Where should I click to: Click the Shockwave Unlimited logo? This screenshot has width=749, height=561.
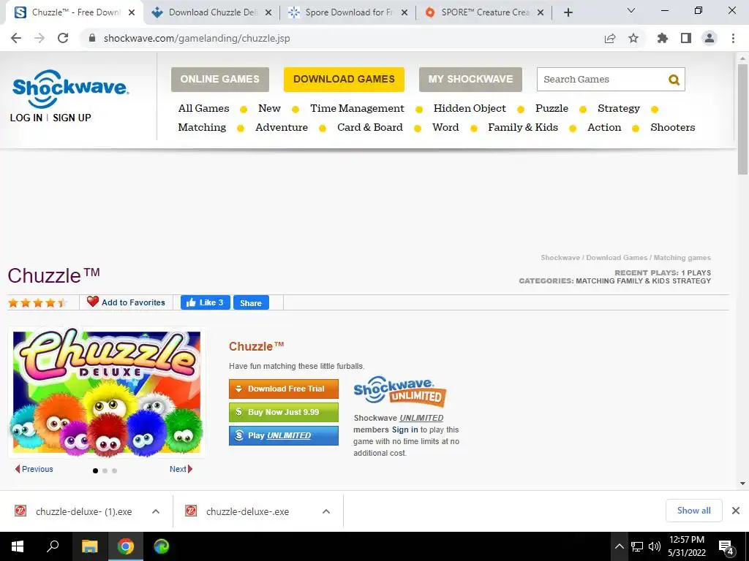click(x=400, y=392)
